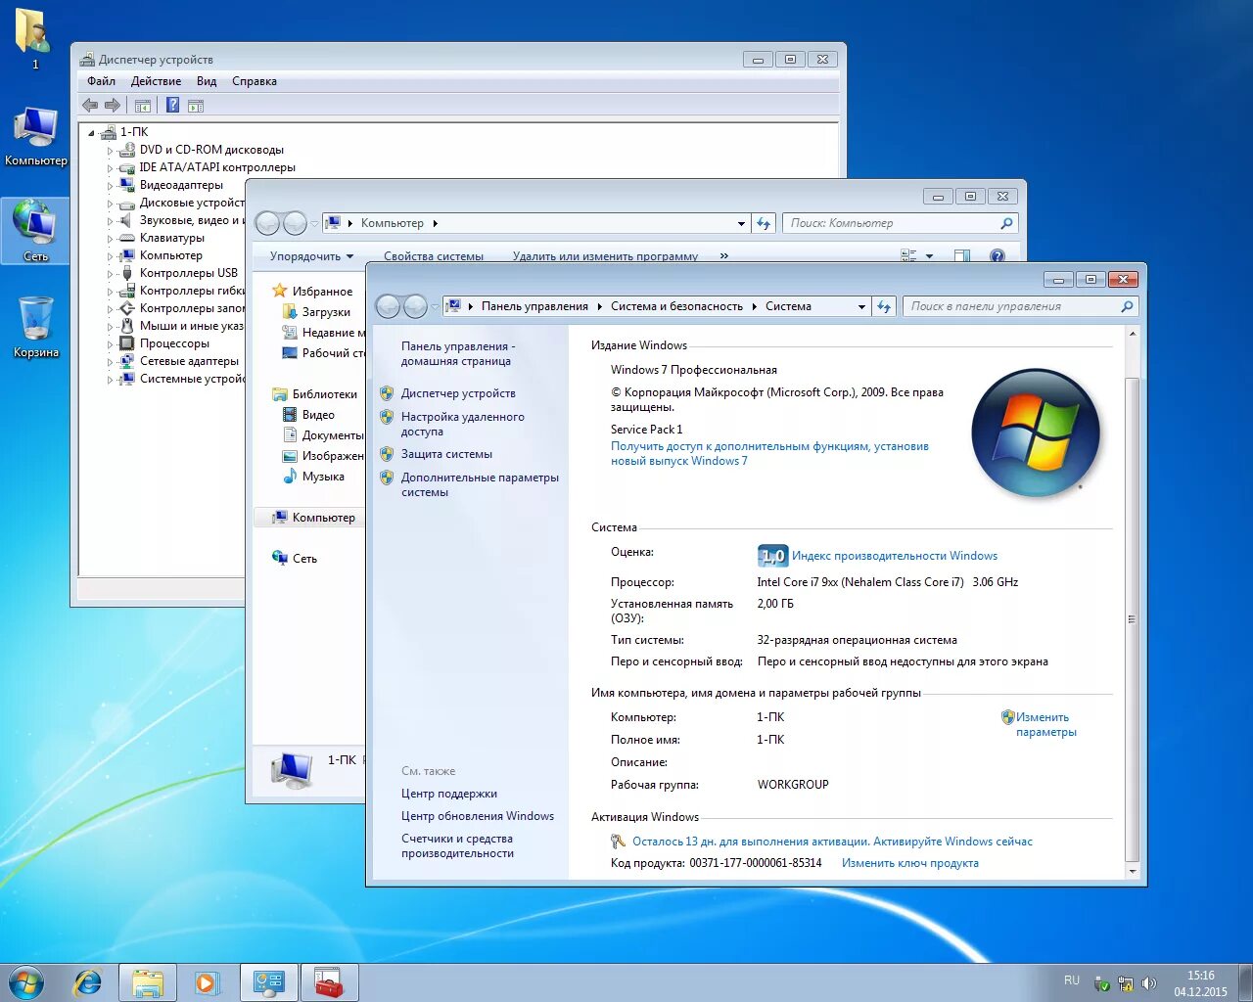Click Device Manager back arrow toolbar icon
The image size is (1253, 1002).
click(90, 105)
